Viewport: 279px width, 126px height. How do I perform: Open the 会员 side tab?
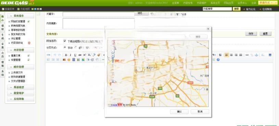pos(2,55)
